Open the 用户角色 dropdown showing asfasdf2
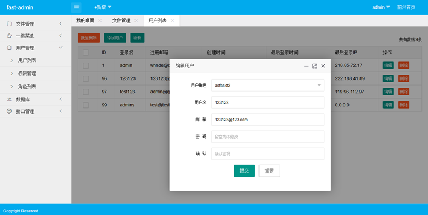 click(268, 86)
